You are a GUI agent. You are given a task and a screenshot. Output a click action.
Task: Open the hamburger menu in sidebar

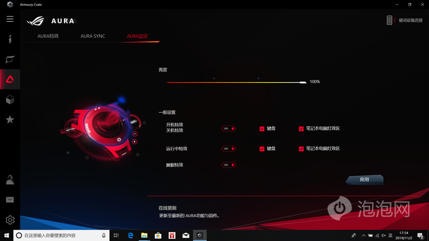[x=10, y=19]
